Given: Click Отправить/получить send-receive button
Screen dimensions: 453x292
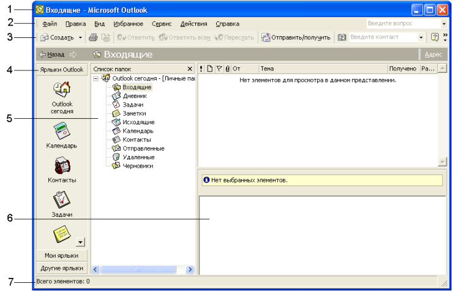Looking at the screenshot, I should [296, 37].
